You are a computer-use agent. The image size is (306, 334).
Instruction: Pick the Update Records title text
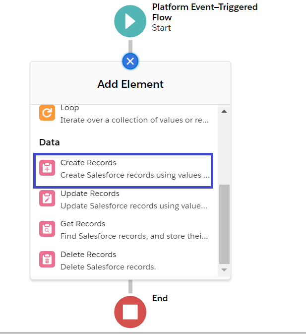(90, 194)
